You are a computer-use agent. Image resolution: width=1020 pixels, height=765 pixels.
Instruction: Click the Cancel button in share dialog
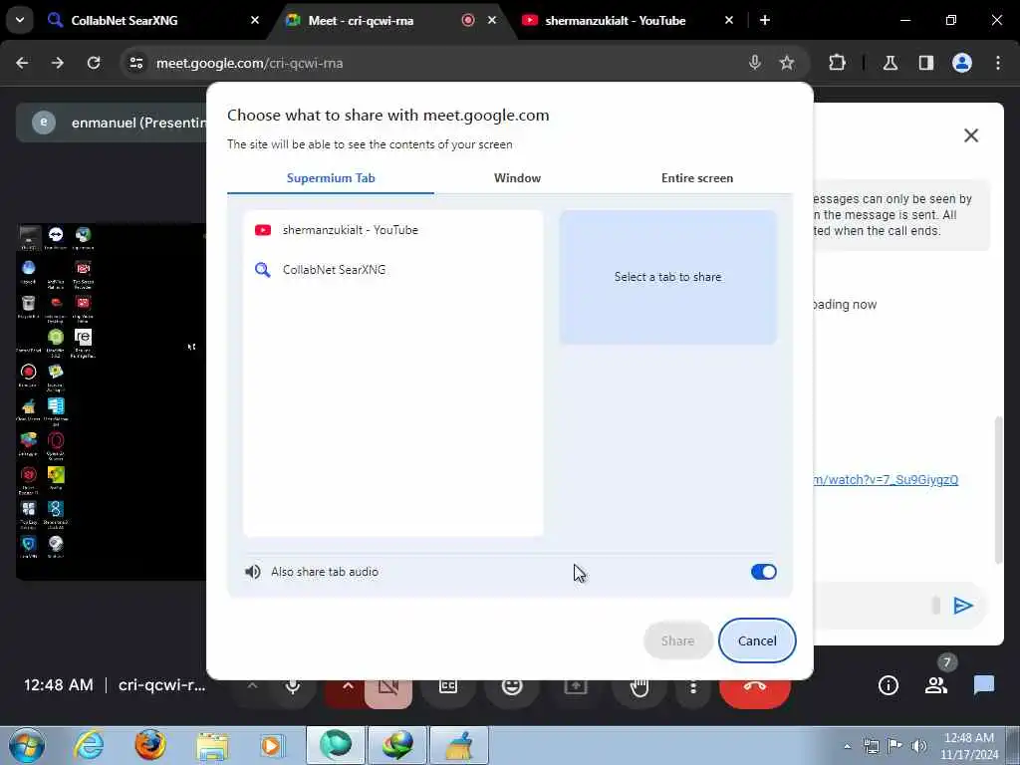(757, 640)
